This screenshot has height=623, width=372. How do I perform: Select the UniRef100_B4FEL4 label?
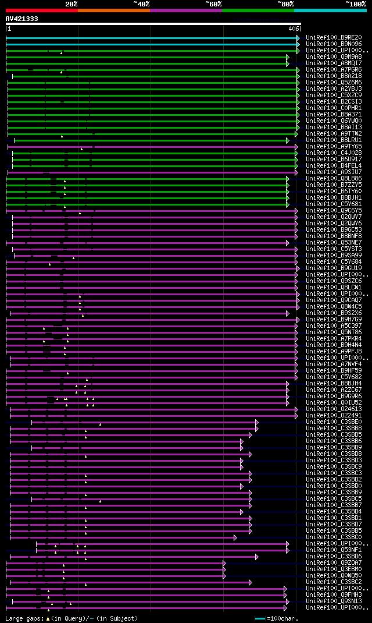(x=334, y=166)
